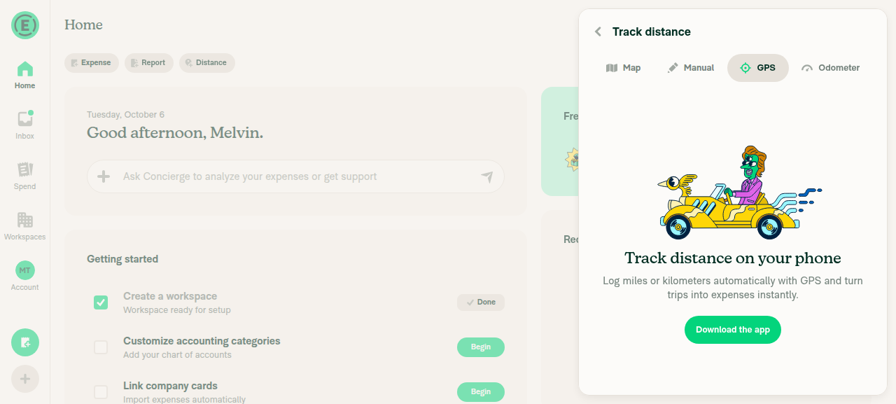896x404 pixels.
Task: Click the Expense quick action chip
Action: click(x=92, y=63)
